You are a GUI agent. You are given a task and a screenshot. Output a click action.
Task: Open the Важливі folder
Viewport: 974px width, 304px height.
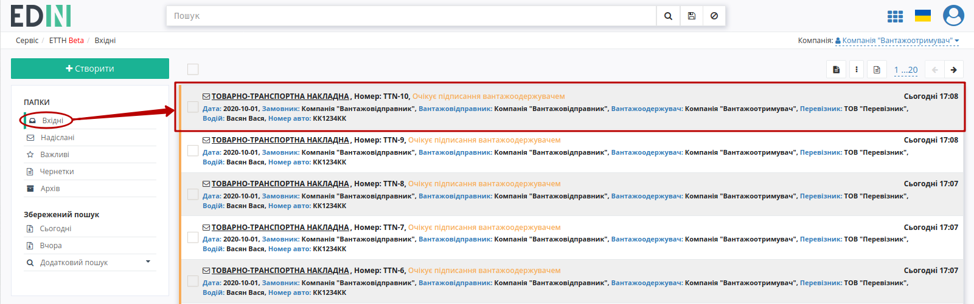pos(55,155)
